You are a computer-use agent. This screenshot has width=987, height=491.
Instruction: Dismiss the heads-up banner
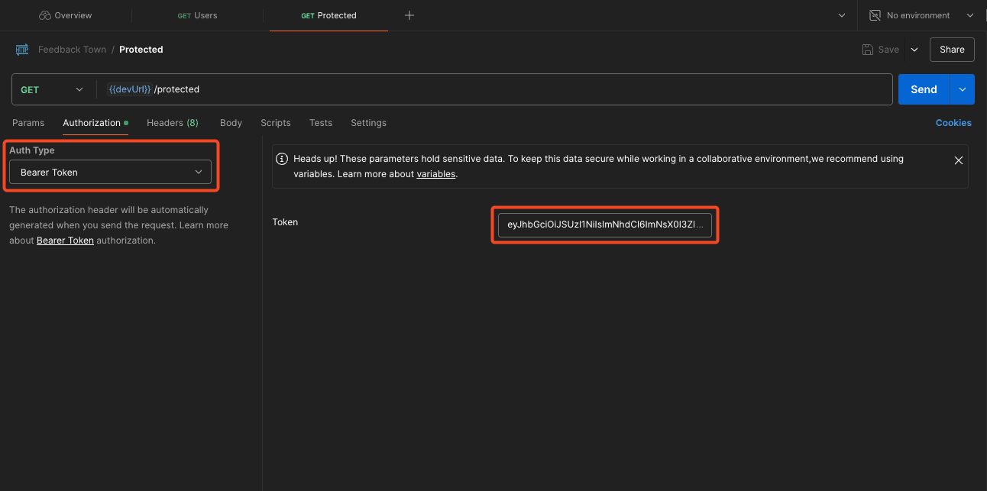point(958,160)
